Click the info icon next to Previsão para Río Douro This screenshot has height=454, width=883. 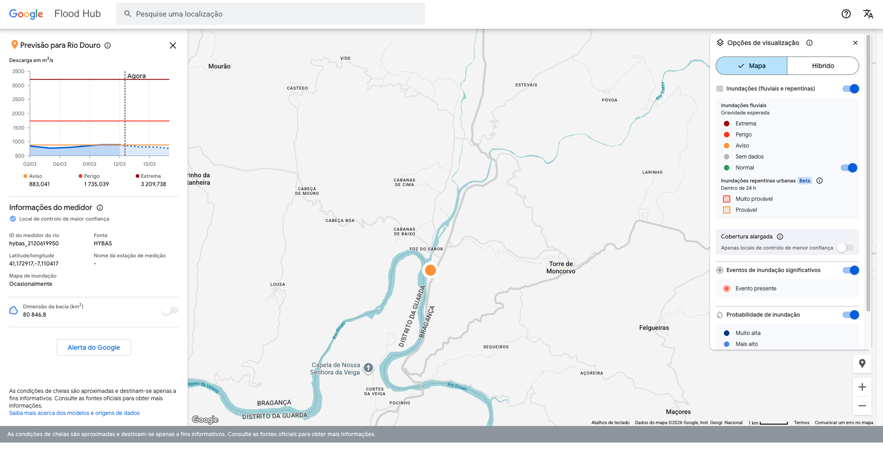click(x=108, y=45)
